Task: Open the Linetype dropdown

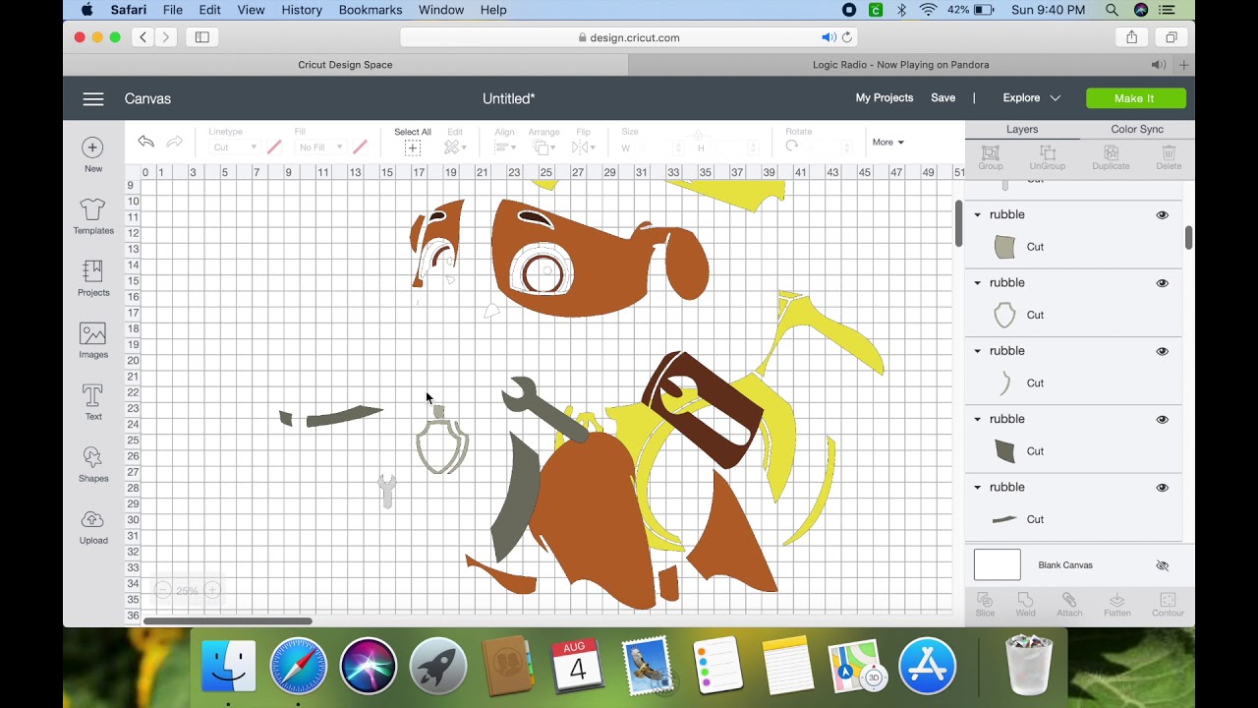Action: pyautogui.click(x=235, y=147)
